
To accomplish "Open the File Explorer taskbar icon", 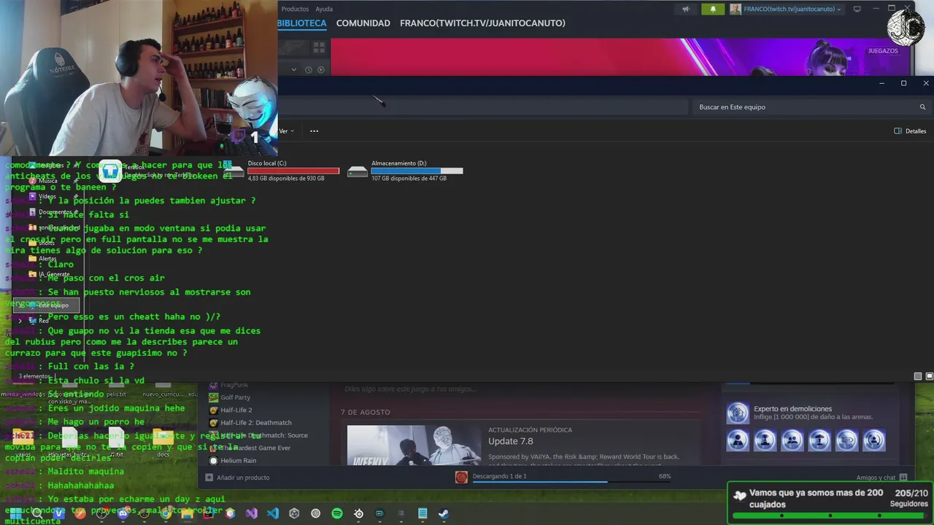I will point(188,513).
